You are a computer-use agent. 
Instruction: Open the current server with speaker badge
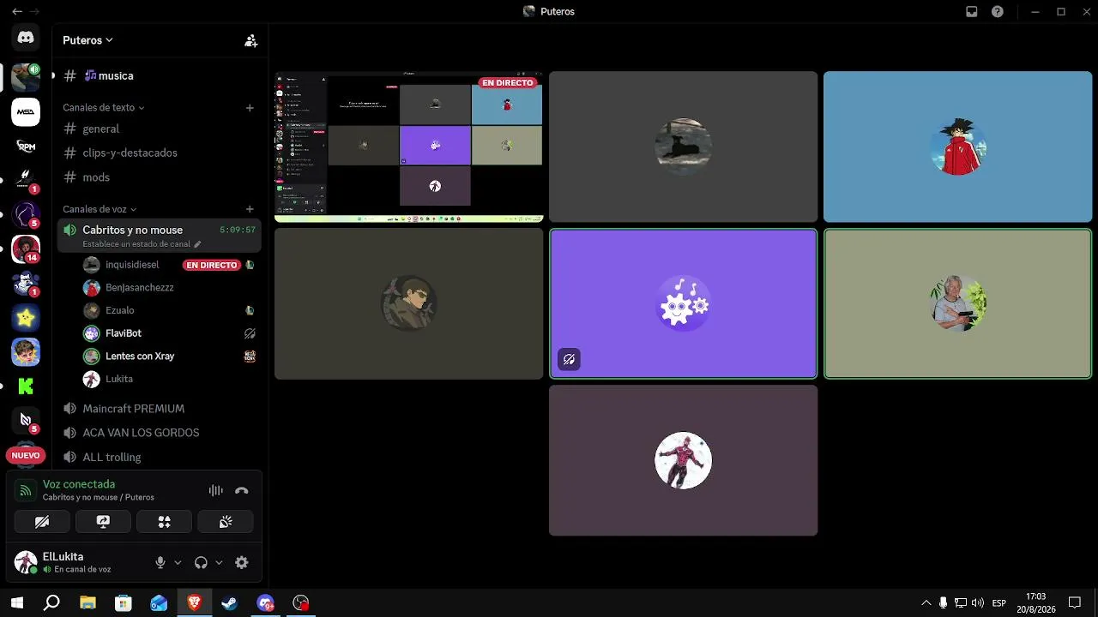point(26,76)
